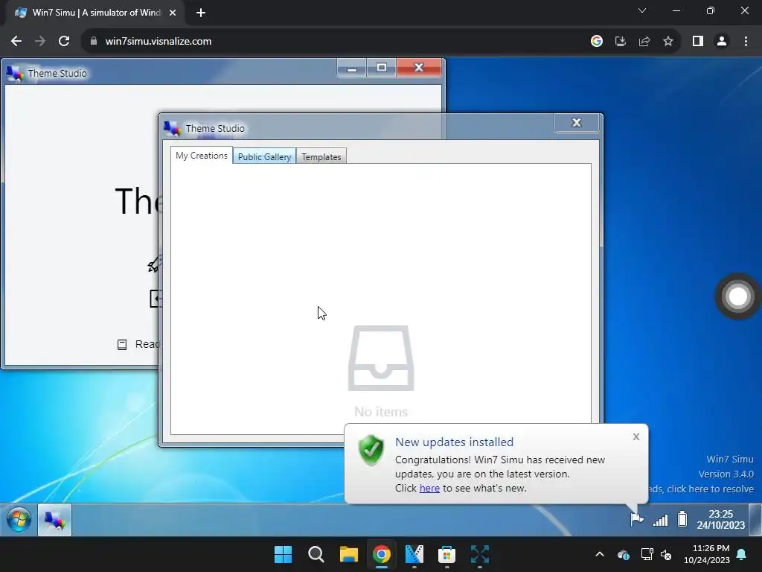The image size is (762, 572).
Task: Close the Win7 Simu browser tab
Action: (173, 13)
